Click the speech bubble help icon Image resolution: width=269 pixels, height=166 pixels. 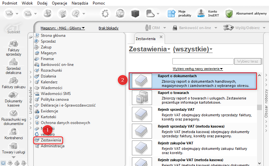[76, 14]
